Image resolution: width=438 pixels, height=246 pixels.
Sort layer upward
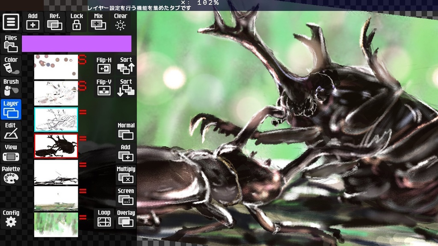(x=126, y=65)
